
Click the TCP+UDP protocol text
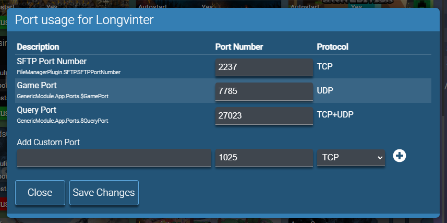click(335, 115)
